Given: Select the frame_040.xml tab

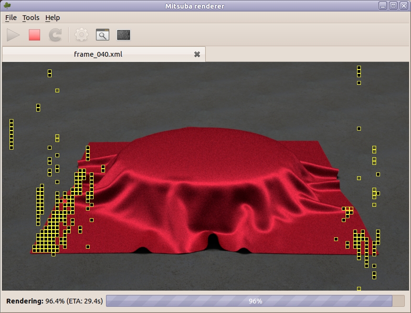Looking at the screenshot, I should [x=98, y=54].
